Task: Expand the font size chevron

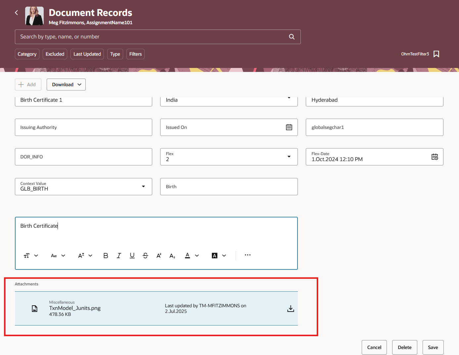Action: [90, 256]
